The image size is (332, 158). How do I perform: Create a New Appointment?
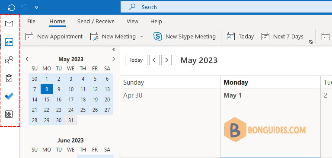tap(54, 36)
